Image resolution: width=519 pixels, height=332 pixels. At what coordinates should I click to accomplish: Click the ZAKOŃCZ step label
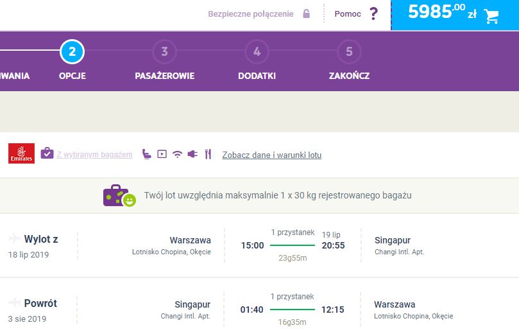(349, 76)
